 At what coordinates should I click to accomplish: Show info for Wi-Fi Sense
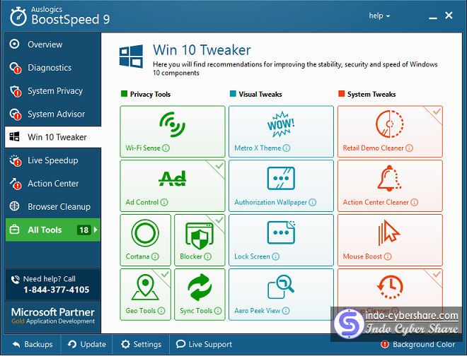point(166,148)
